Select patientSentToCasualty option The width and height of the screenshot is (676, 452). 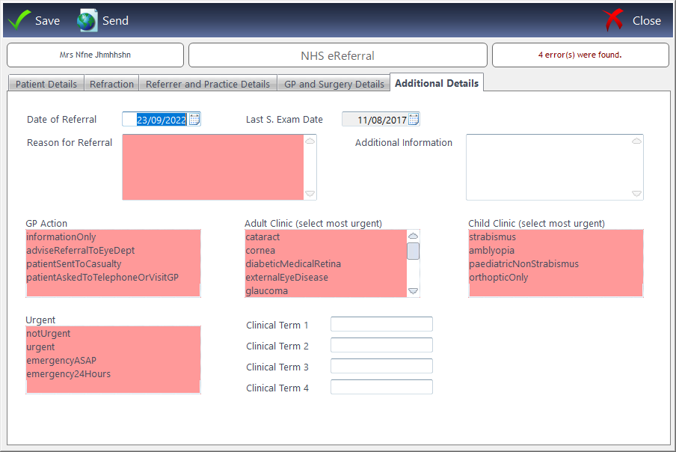coord(113,263)
